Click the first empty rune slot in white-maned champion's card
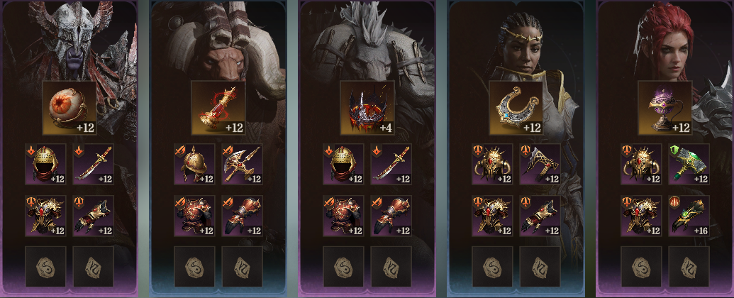Image resolution: width=734 pixels, height=298 pixels. [x=343, y=267]
